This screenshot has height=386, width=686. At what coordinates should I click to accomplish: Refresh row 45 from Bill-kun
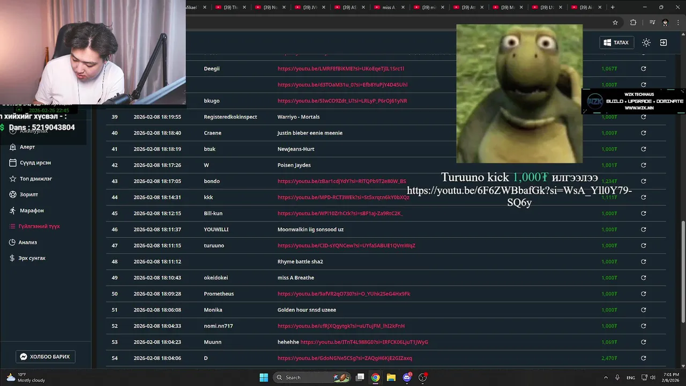point(643,213)
